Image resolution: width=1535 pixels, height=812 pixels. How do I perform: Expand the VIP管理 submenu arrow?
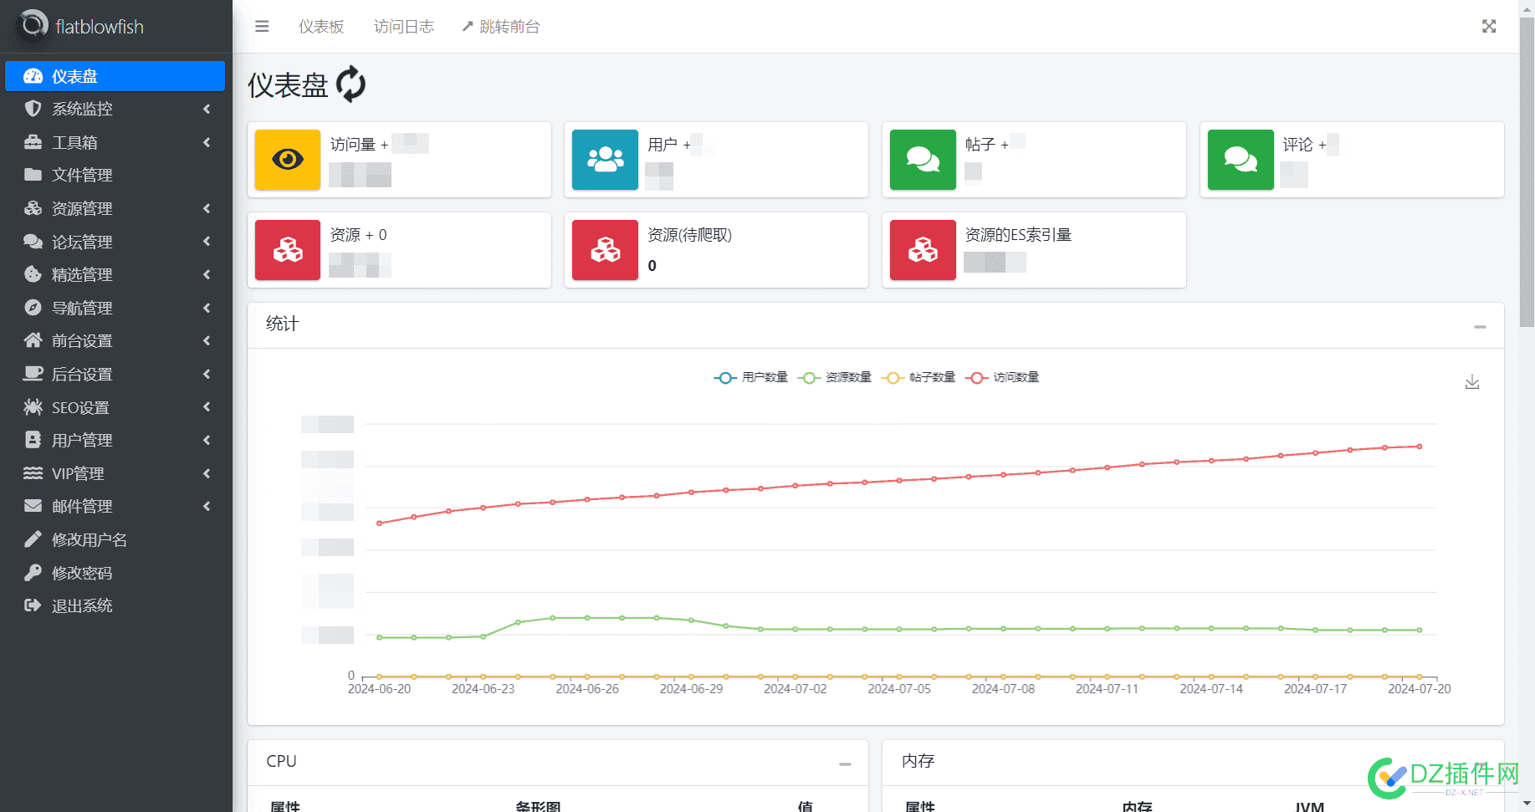207,473
